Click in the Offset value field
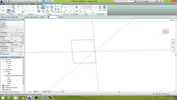 tap(51, 17)
